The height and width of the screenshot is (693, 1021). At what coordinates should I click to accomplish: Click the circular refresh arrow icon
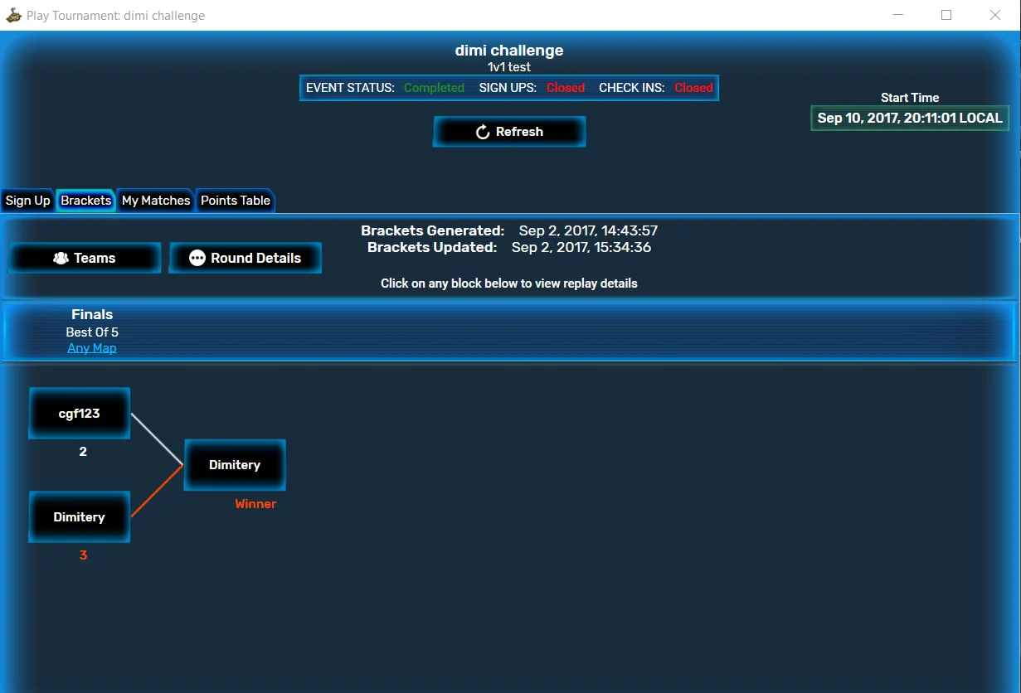[x=483, y=132]
